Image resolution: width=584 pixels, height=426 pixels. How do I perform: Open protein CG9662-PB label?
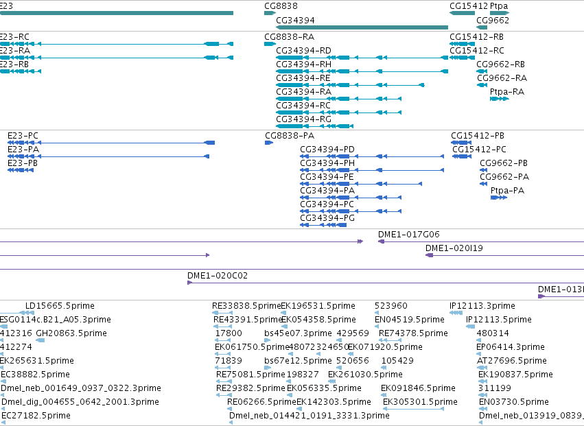tap(504, 163)
